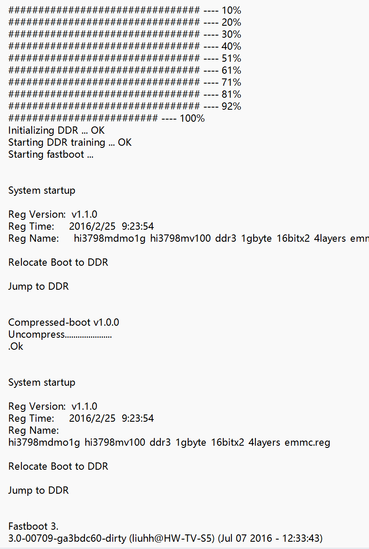Click the 100% progress line
The height and width of the screenshot is (549, 369).
(x=106, y=118)
